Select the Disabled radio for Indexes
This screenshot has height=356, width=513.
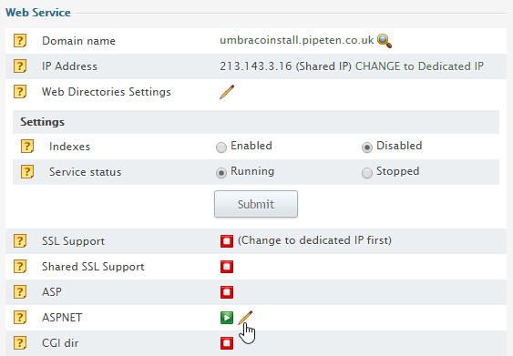pyautogui.click(x=367, y=147)
